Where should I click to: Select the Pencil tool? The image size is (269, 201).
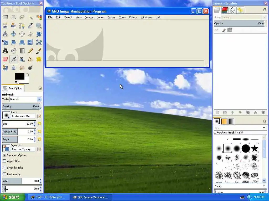point(30,51)
